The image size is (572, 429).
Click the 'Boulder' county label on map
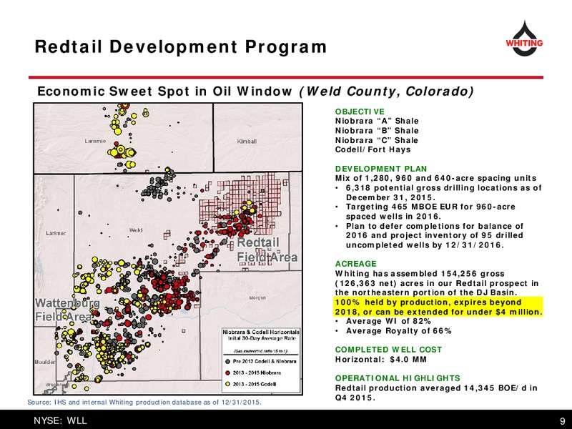click(x=45, y=362)
